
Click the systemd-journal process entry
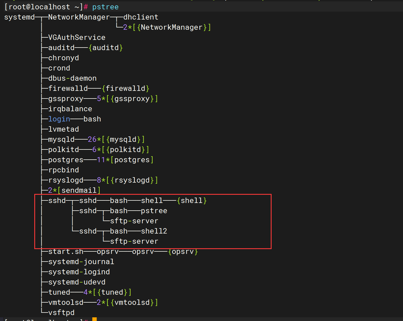[x=81, y=262]
